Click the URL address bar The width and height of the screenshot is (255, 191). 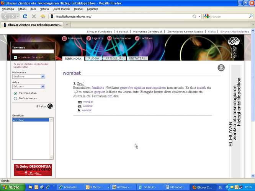pos(123,16)
